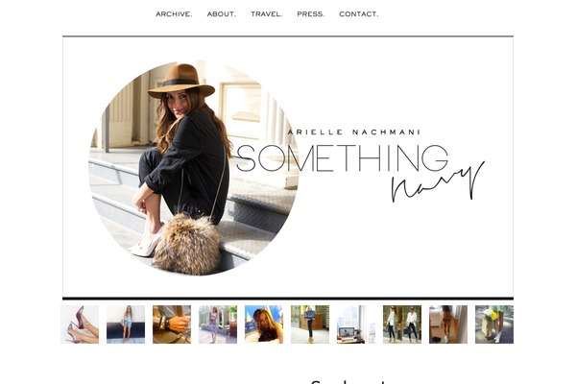Image resolution: width=576 pixels, height=384 pixels.
Task: View the double white-shirt outfit thumbnail
Action: pyautogui.click(x=402, y=324)
